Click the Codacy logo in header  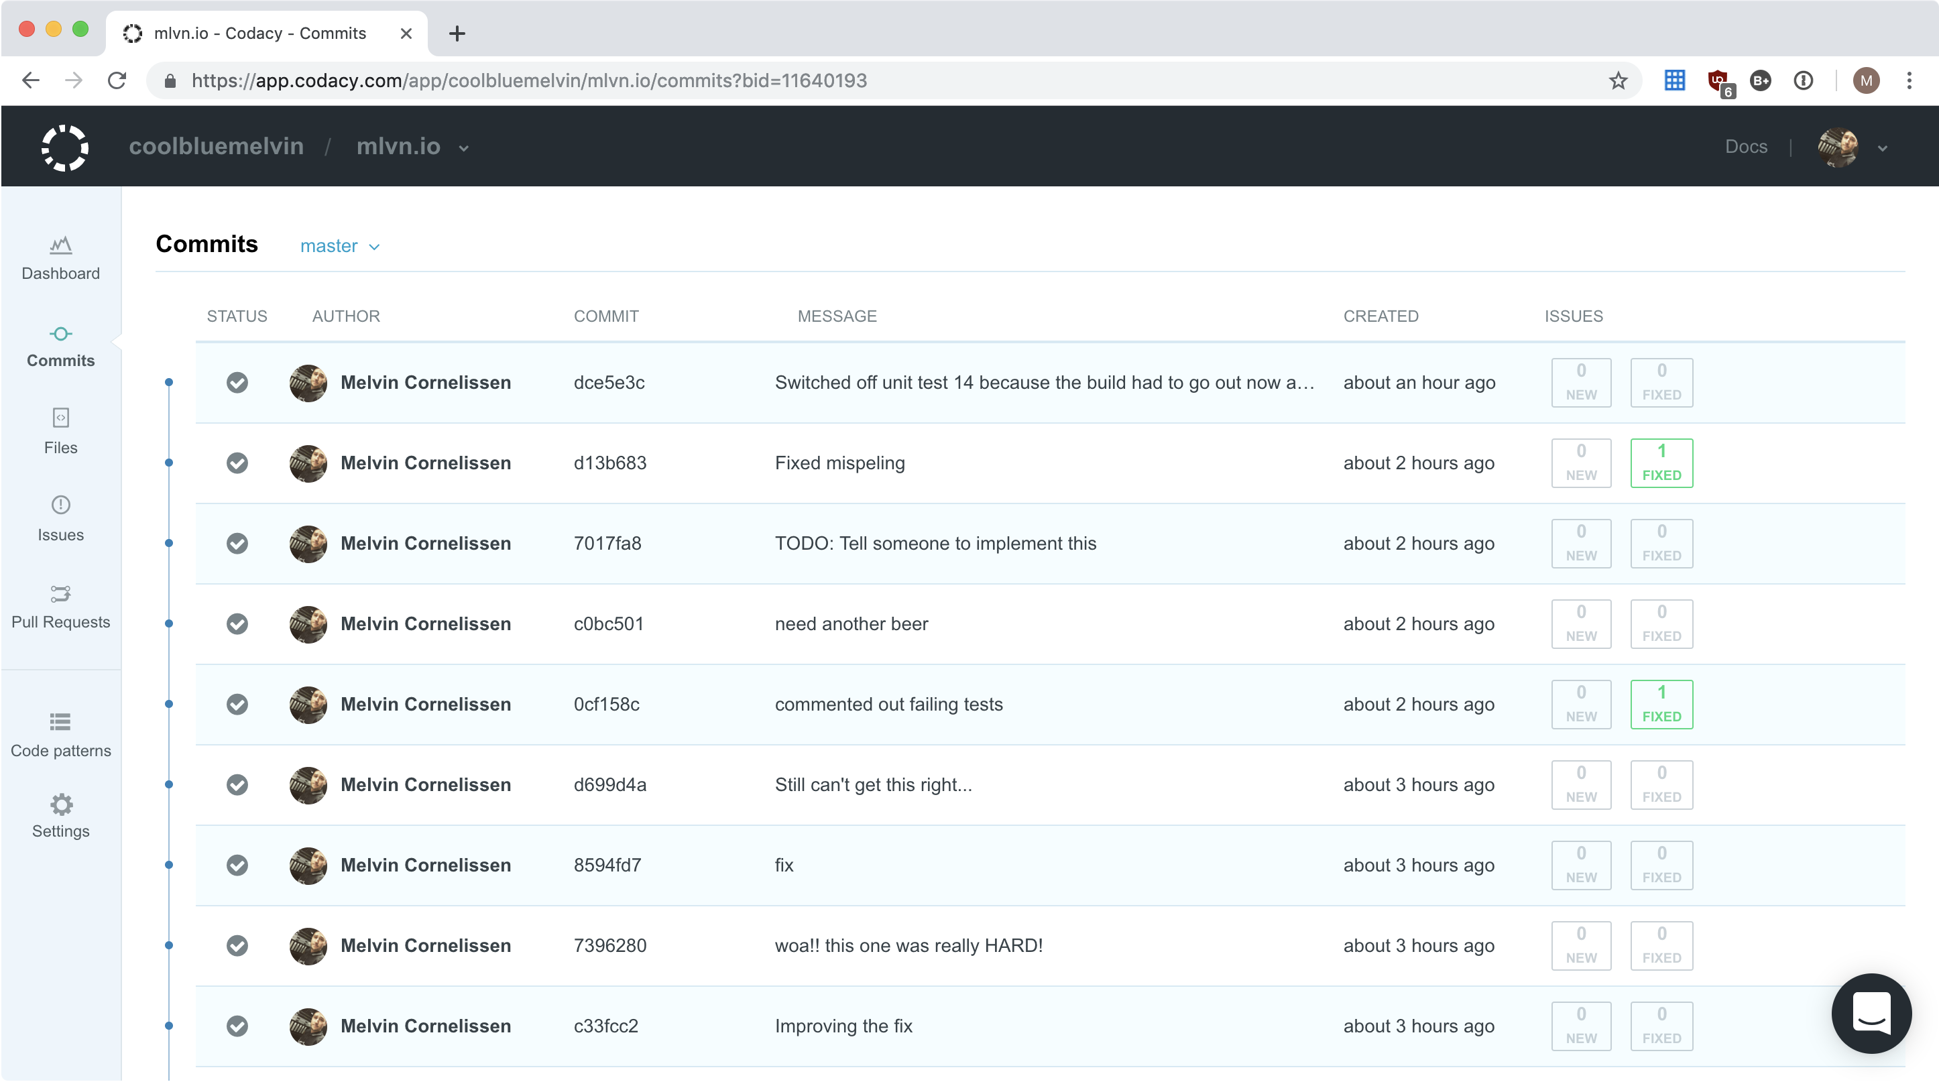[x=65, y=147]
